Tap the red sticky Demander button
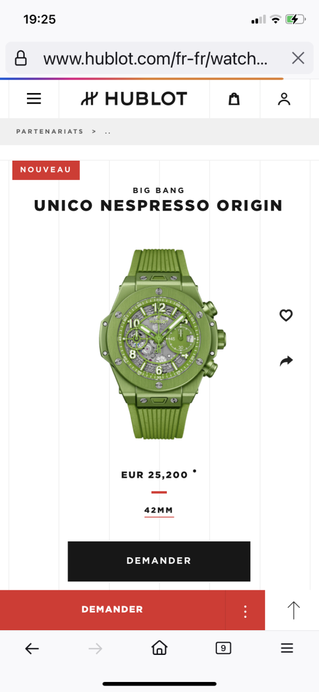The image size is (319, 692). (x=112, y=610)
